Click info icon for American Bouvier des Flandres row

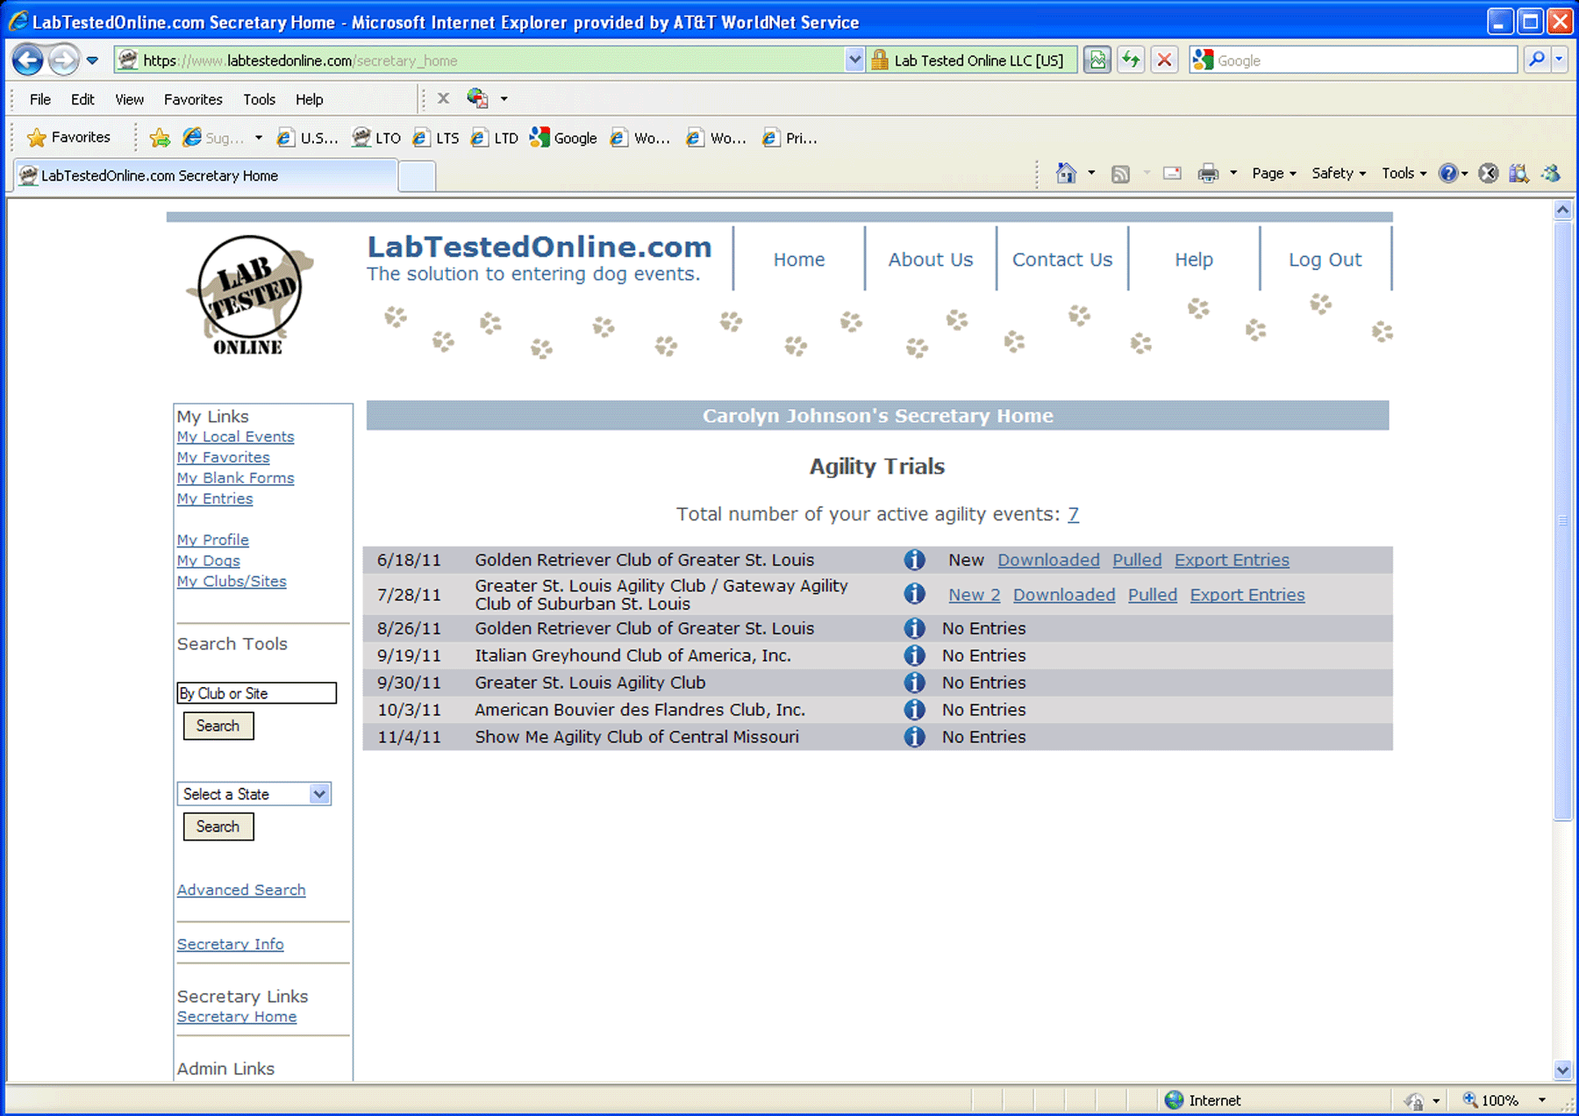(x=914, y=710)
